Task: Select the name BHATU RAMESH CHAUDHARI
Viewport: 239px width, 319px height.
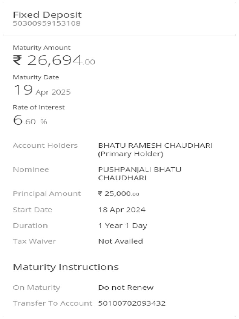Action: click(155, 145)
